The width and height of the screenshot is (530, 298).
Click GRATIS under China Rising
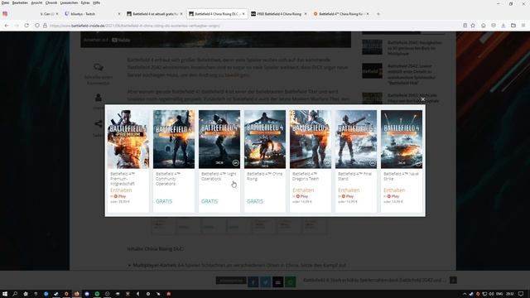pyautogui.click(x=255, y=201)
